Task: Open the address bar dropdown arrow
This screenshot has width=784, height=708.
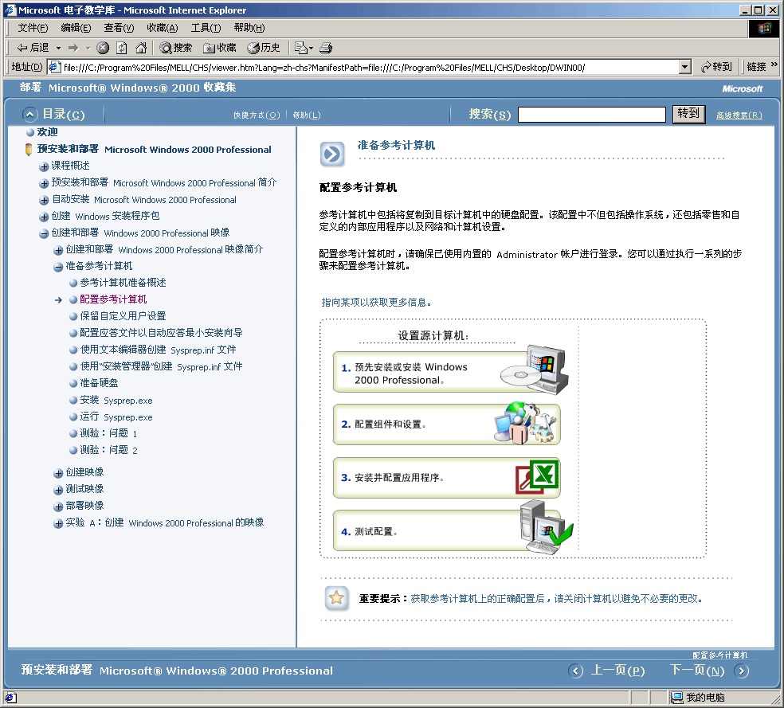Action: point(685,67)
